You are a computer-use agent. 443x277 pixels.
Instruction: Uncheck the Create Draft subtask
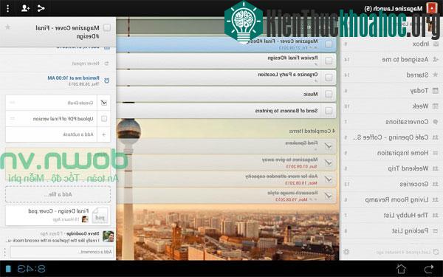click(103, 103)
